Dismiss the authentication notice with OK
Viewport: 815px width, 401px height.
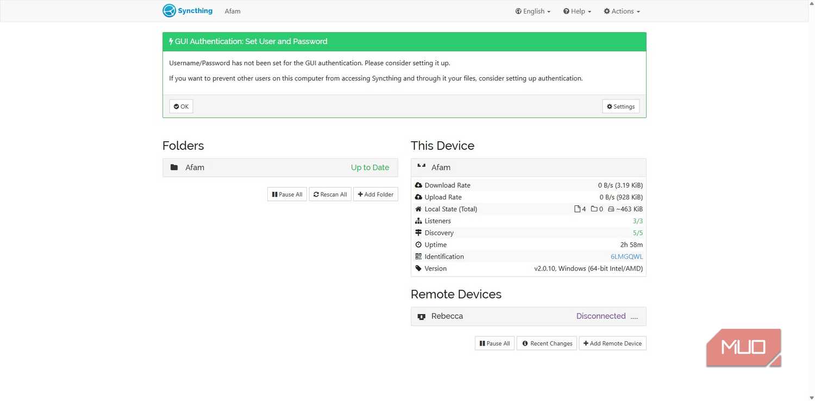click(x=181, y=106)
